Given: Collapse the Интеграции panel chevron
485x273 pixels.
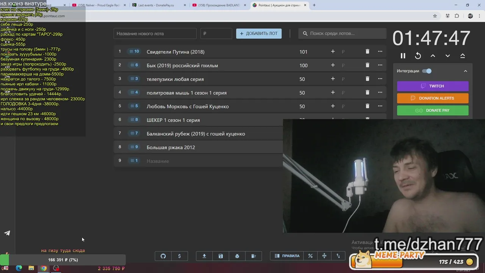Looking at the screenshot, I should click(465, 71).
